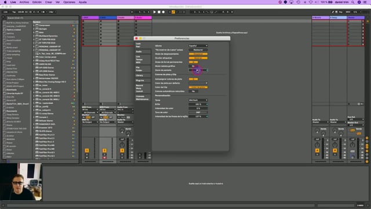
Task: Start playback with the Play button
Action: 155,12
